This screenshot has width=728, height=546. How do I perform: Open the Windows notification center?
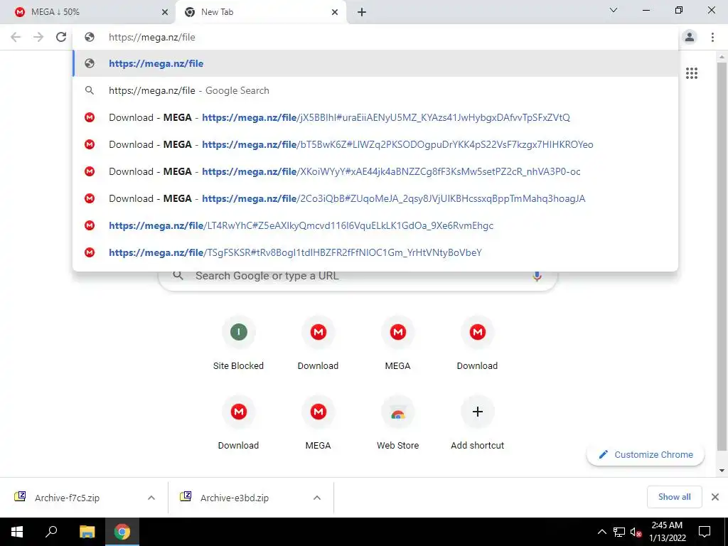(705, 532)
